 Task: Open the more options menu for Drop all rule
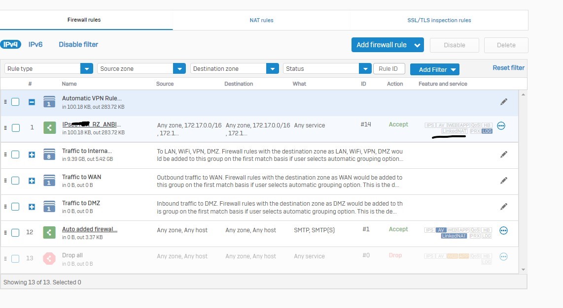504,257
